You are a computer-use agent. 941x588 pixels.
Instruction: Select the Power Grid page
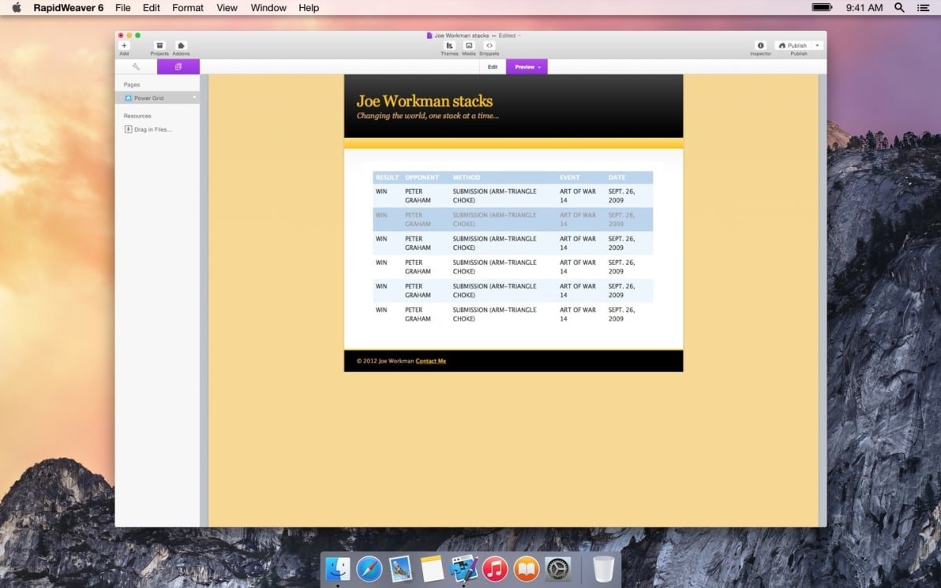point(157,98)
